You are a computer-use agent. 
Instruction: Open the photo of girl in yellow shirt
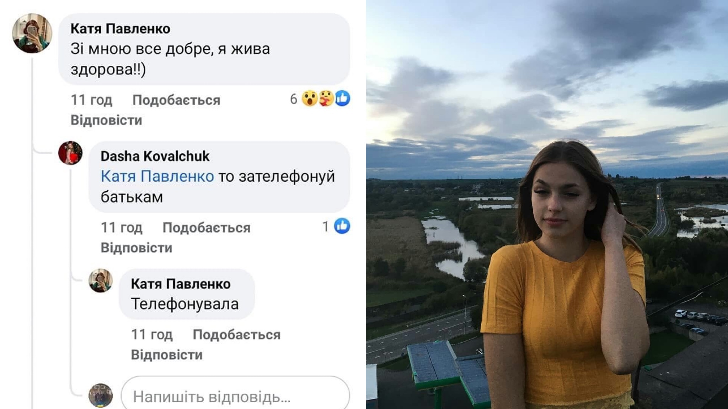click(547, 204)
